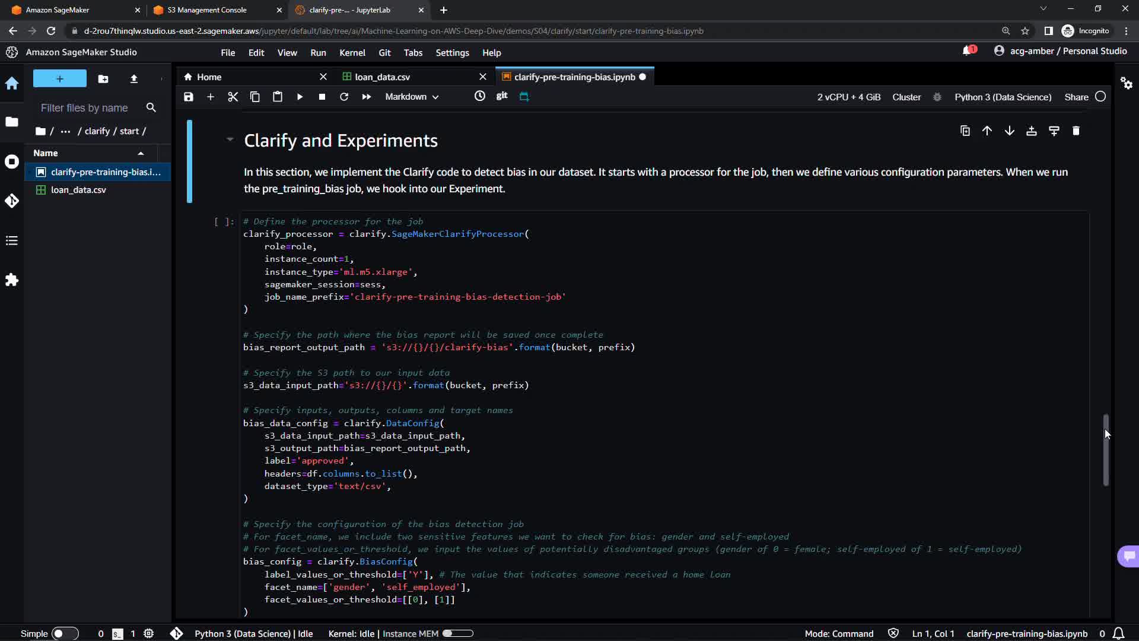Viewport: 1139px width, 641px height.
Task: Open the Markdown cell type dropdown
Action: [412, 97]
